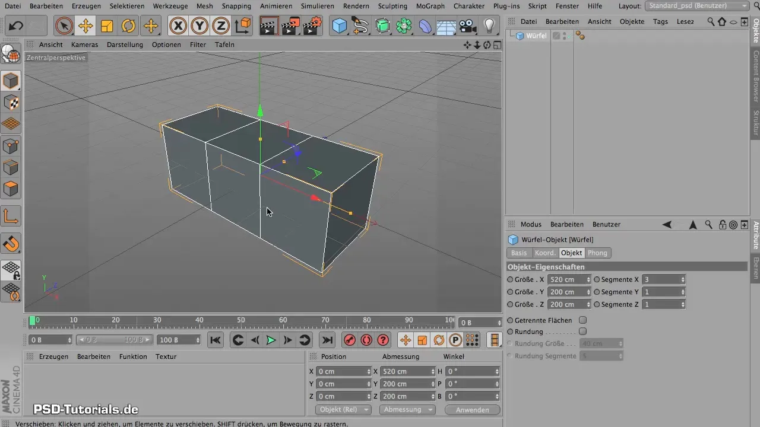The image size is (760, 427).
Task: Click the Anwenden button
Action: [x=473, y=410]
